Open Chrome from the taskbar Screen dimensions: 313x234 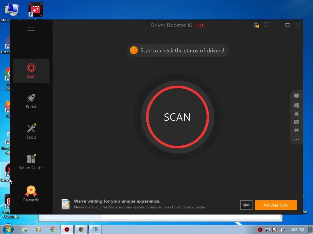(x=53, y=229)
